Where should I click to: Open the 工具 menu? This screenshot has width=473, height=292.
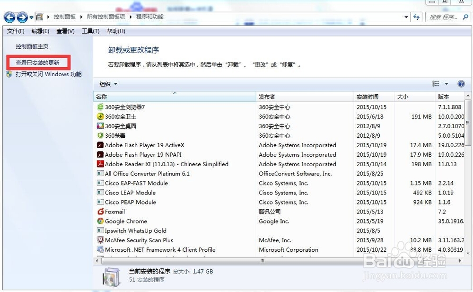tap(90, 31)
